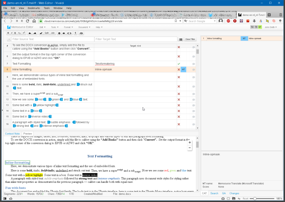The image size is (285, 202).
Task: Reload the page with the refresh icon
Action: point(28,21)
